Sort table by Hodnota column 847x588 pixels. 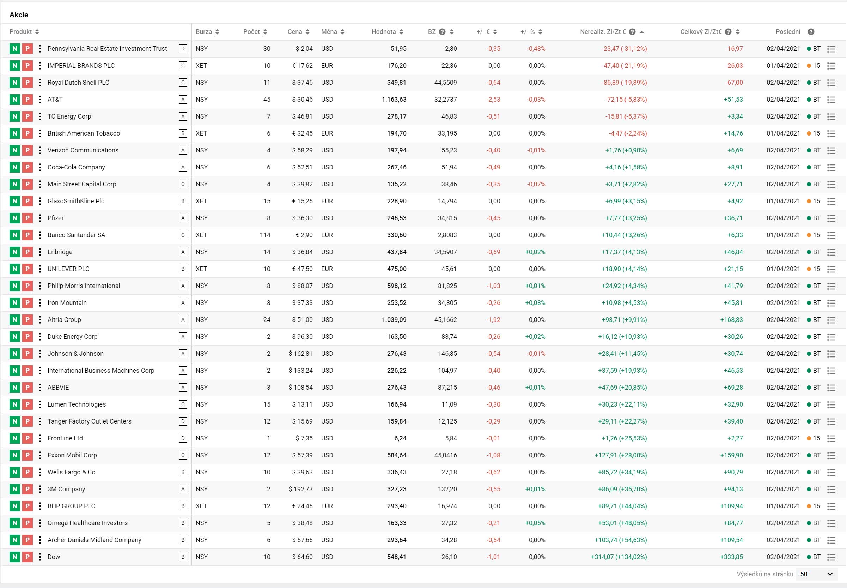coord(388,32)
